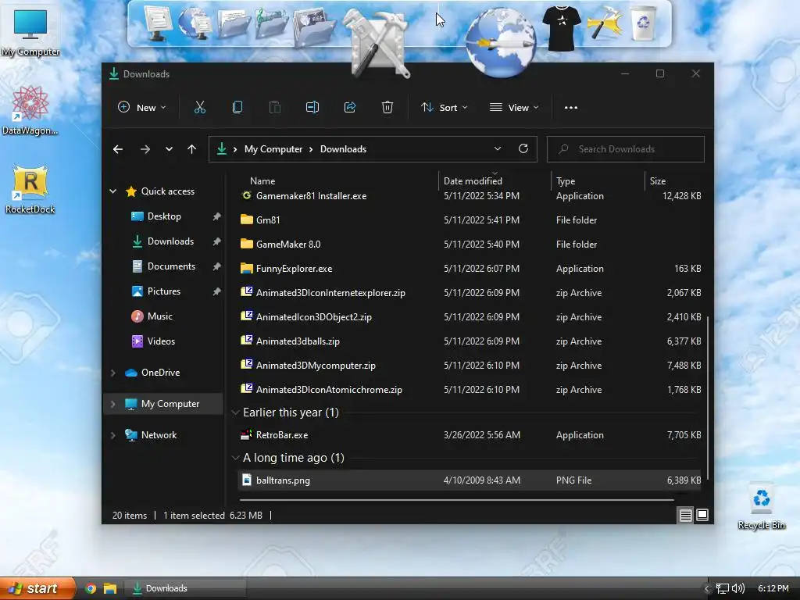Expand the Network tree node
Screen dimensions: 800x600
[x=112, y=435]
